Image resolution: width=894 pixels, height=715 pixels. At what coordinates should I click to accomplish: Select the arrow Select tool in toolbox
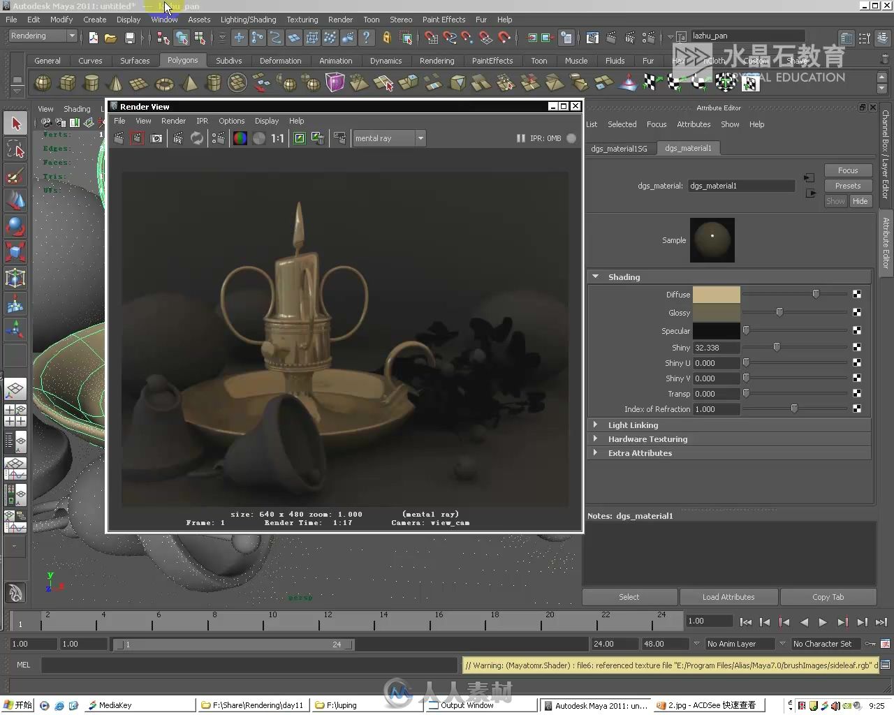pos(15,124)
